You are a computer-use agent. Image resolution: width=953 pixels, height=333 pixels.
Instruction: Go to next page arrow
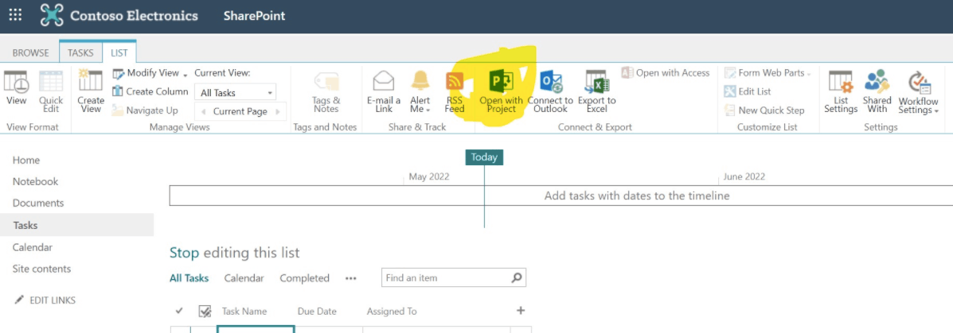point(279,111)
